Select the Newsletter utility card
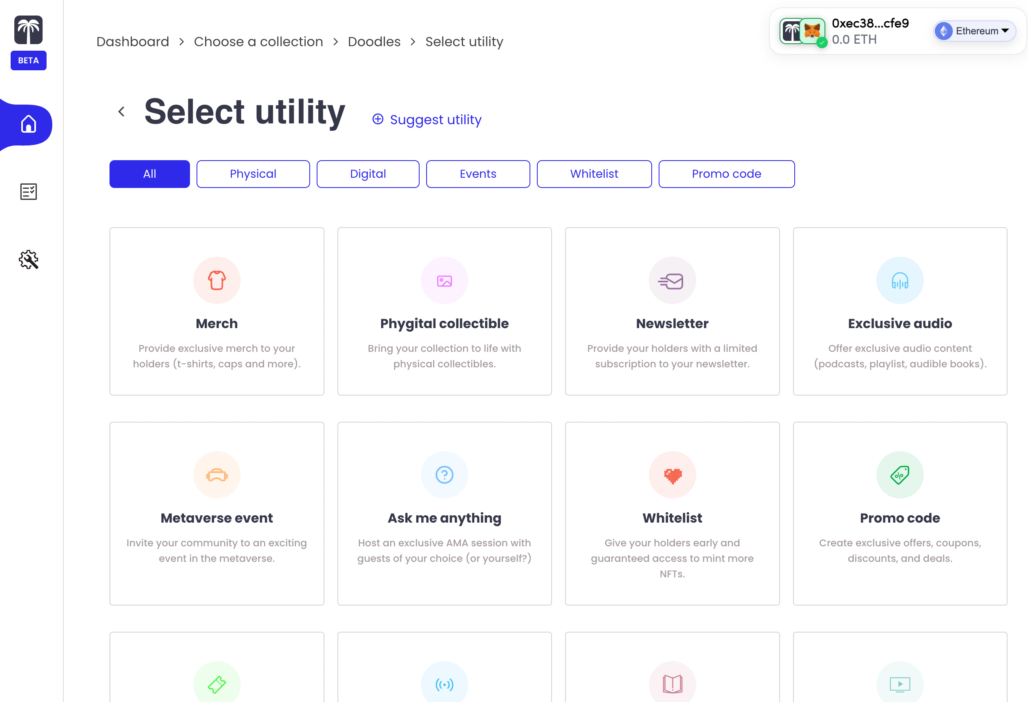The image size is (1028, 702). point(673,311)
